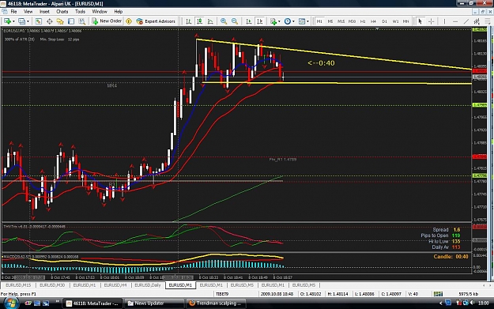Select the D1 timeframe button
The width and height of the screenshot is (494, 309).
pyautogui.click(x=384, y=21)
